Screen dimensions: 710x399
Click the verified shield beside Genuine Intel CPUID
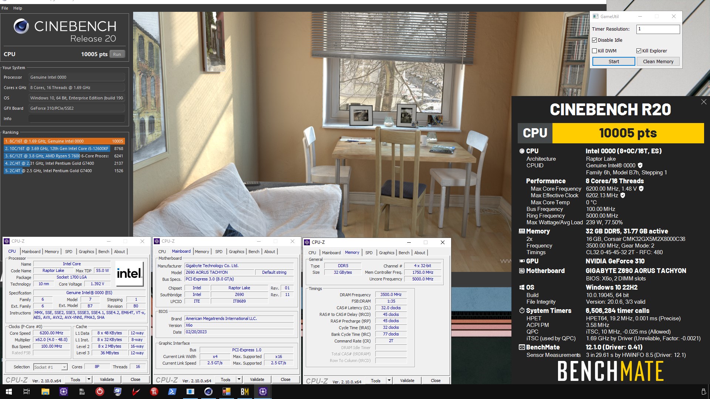pos(640,166)
